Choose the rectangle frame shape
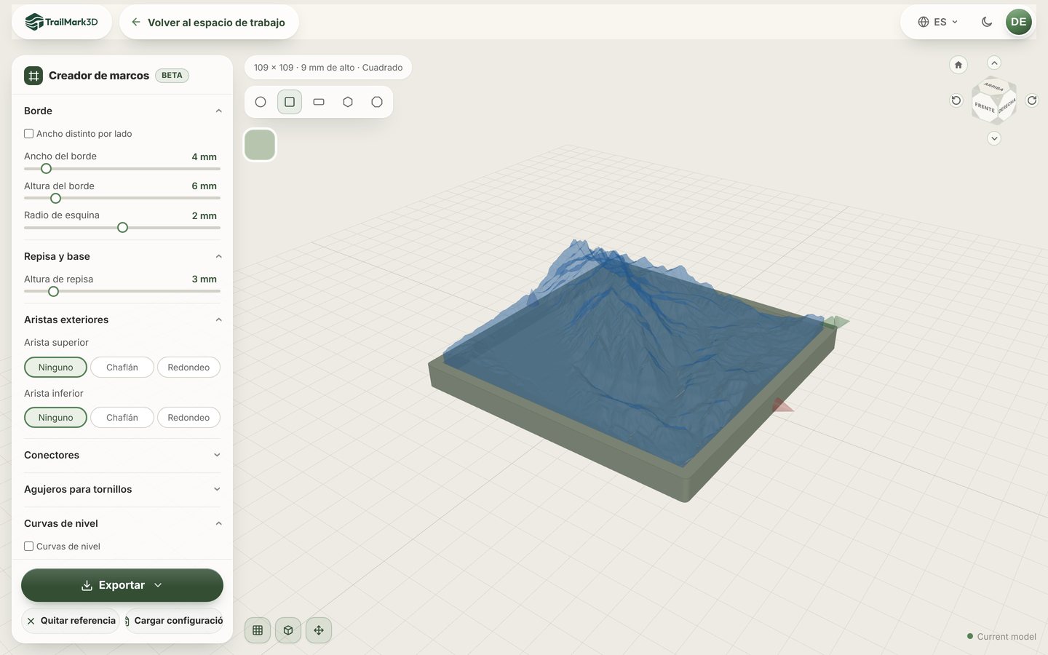The height and width of the screenshot is (655, 1048). point(319,102)
